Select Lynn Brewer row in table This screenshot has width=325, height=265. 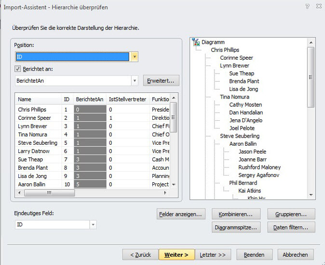(x=93, y=126)
